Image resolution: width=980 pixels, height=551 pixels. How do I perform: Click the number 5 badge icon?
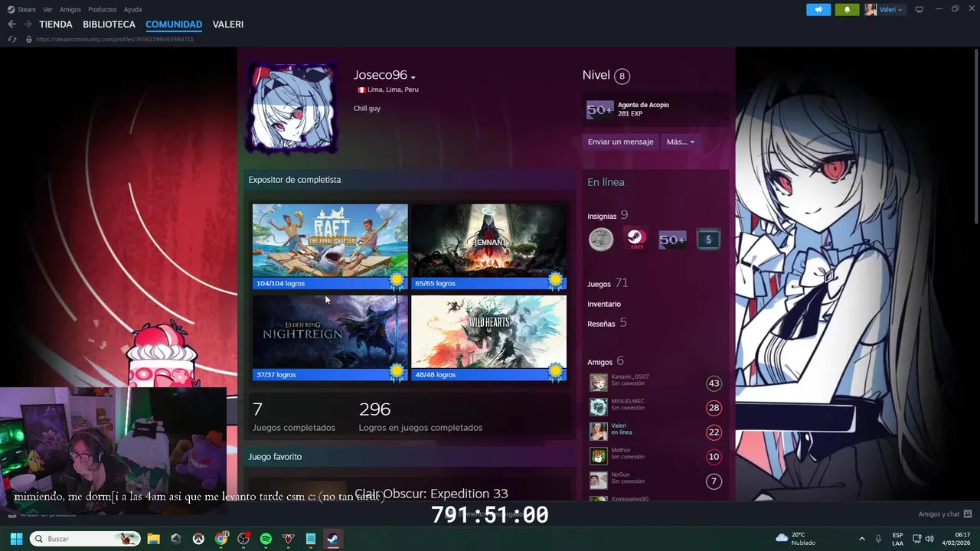(708, 240)
